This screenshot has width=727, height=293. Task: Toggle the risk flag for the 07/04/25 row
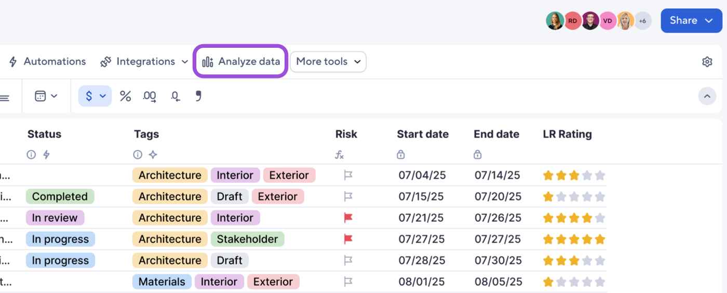pos(348,175)
